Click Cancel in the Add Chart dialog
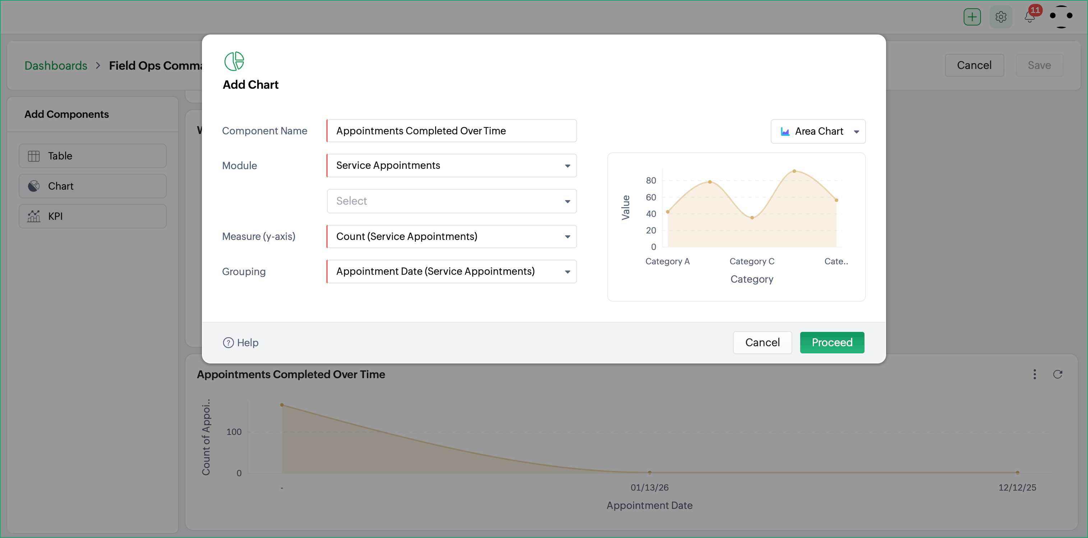This screenshot has width=1088, height=538. click(762, 343)
